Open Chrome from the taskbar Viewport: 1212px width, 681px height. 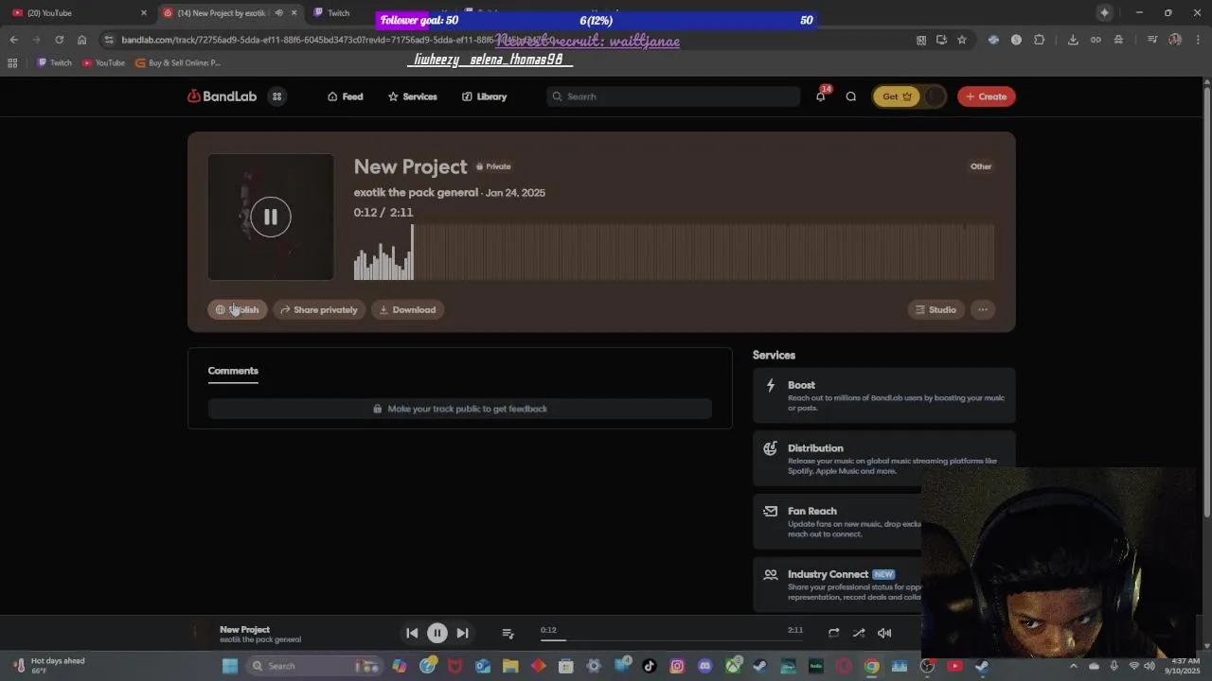pyautogui.click(x=871, y=666)
